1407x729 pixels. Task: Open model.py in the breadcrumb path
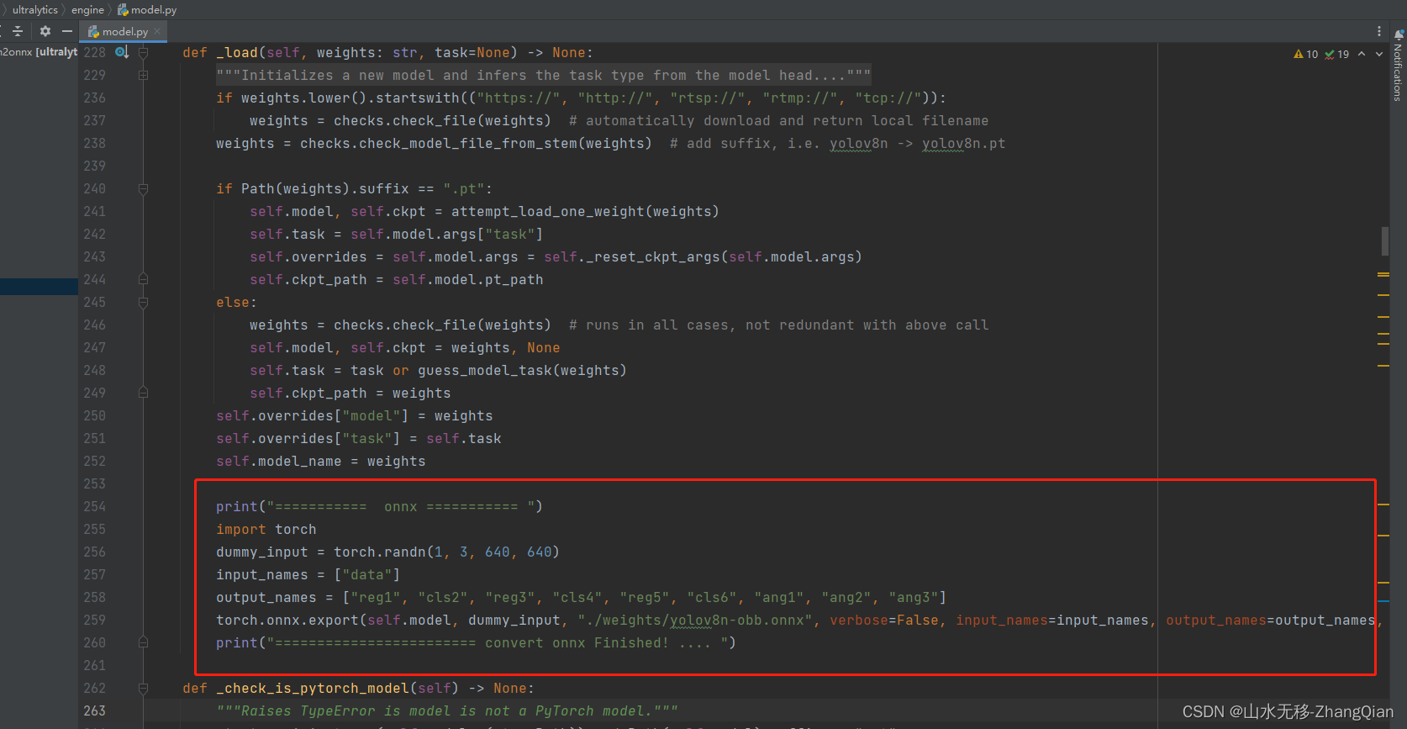click(x=154, y=10)
